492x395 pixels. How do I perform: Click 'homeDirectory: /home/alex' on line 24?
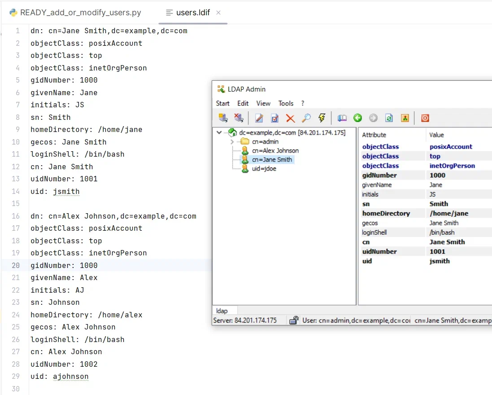(x=86, y=315)
